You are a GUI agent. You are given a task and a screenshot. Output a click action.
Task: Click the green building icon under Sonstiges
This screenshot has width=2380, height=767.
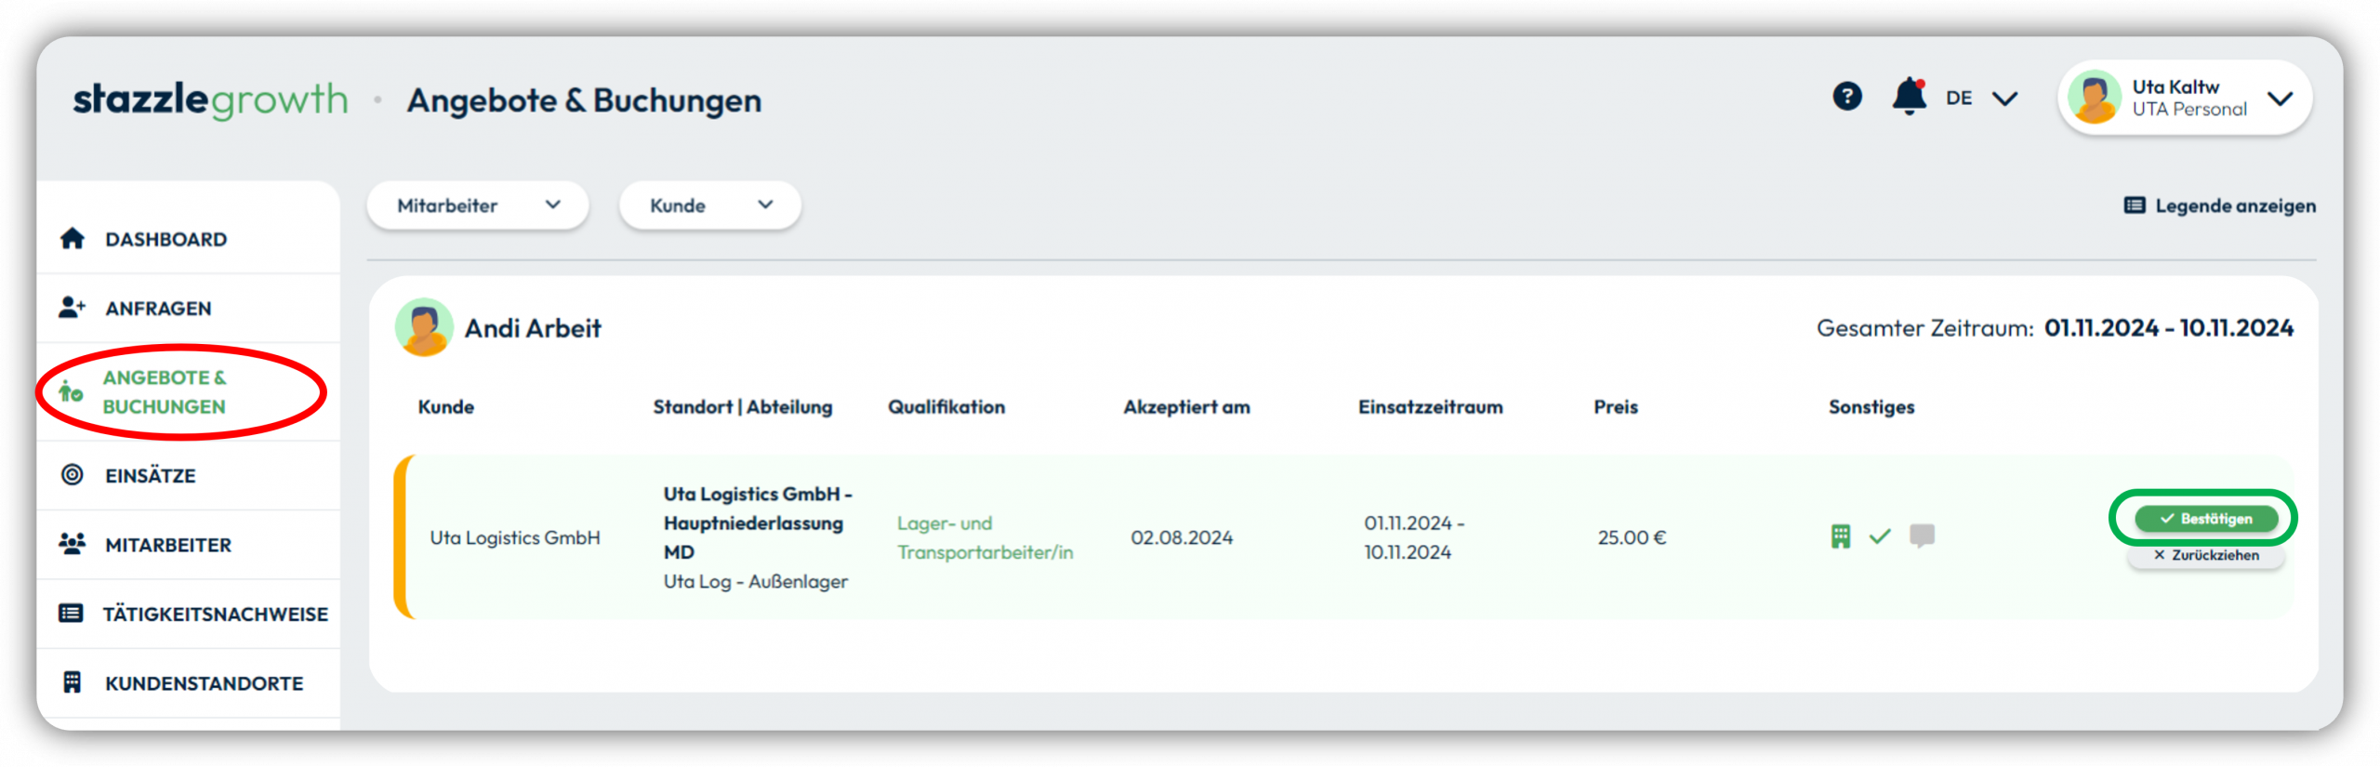pyautogui.click(x=1840, y=536)
